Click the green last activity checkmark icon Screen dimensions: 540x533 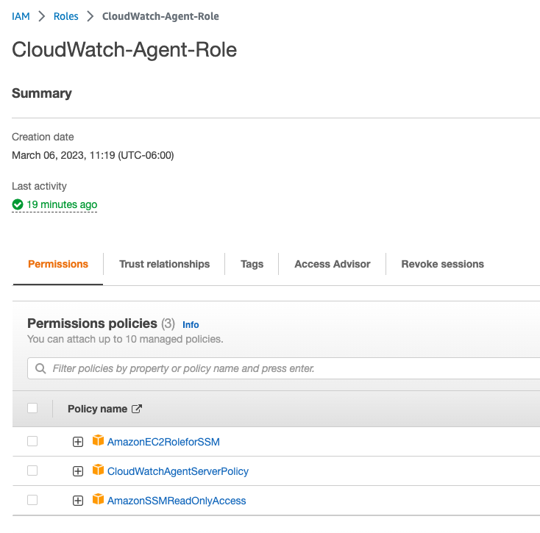pos(18,204)
